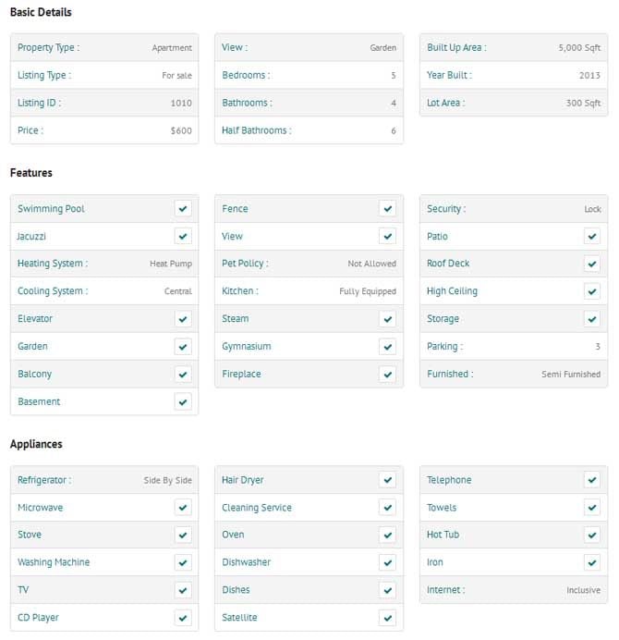This screenshot has width=619, height=640.
Task: Click the Refrigerator Side By Side value
Action: [x=167, y=481]
